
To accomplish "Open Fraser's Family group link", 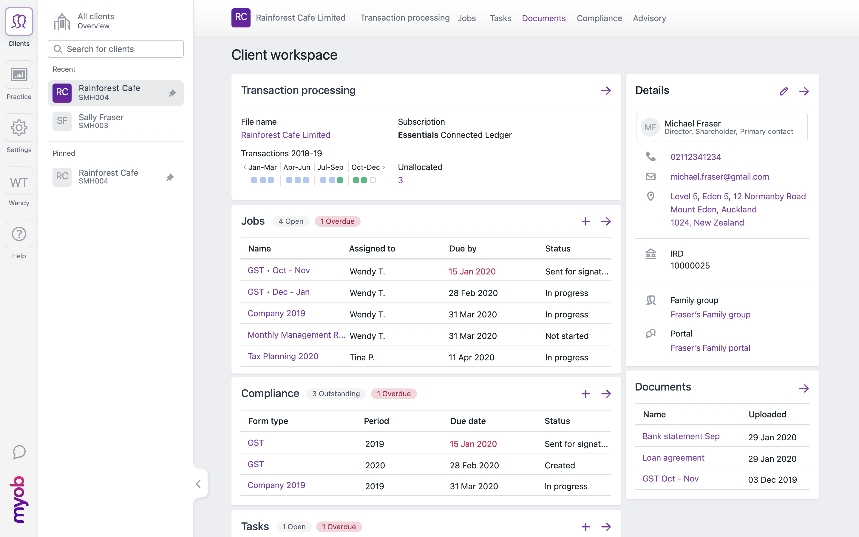I will [x=710, y=315].
